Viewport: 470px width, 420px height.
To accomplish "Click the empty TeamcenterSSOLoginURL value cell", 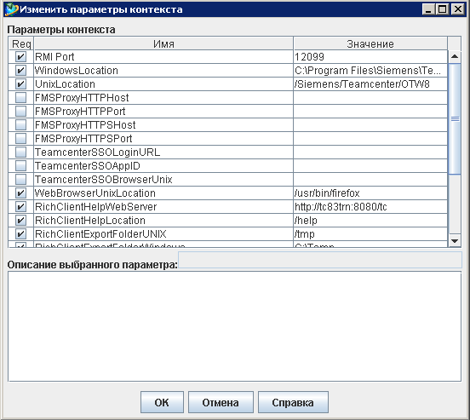I will 370,152.
